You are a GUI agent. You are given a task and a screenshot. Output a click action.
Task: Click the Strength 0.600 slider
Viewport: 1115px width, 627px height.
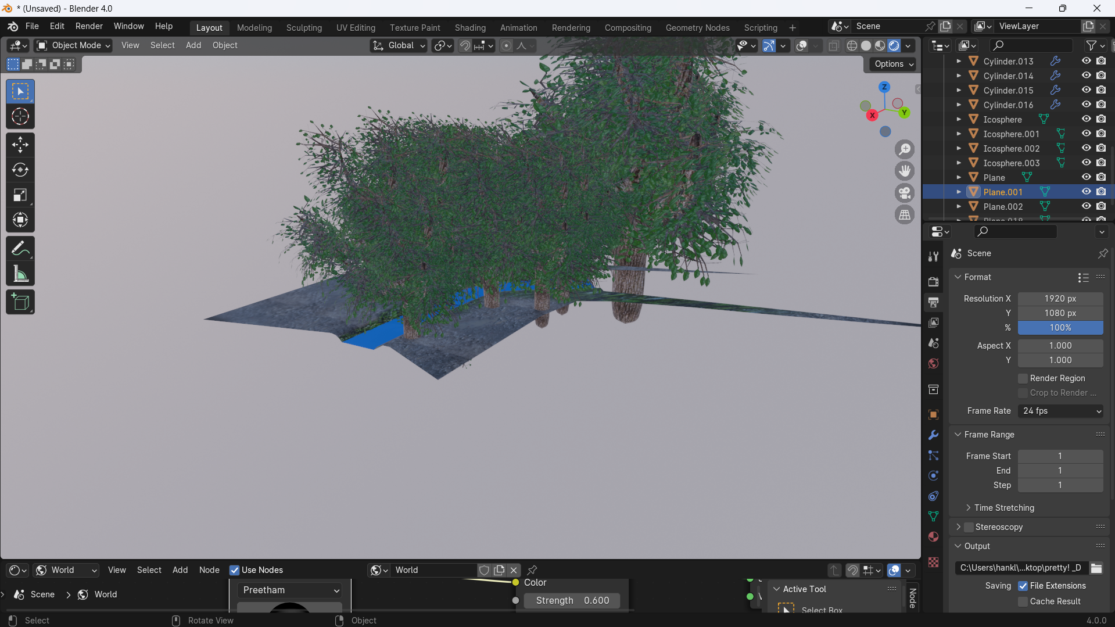coord(572,600)
